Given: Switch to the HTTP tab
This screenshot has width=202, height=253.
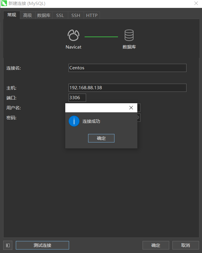Looking at the screenshot, I should (x=92, y=15).
